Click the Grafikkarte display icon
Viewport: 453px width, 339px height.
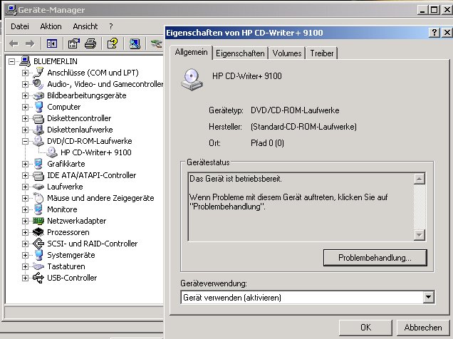38,164
